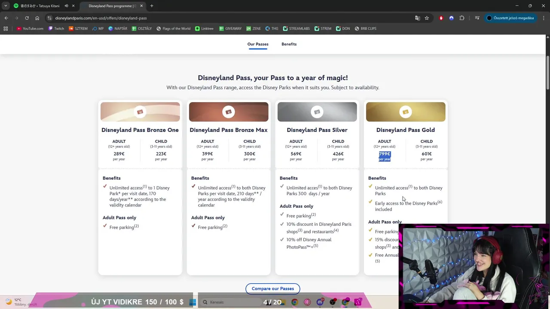Open the STREAMLABS bookmark
This screenshot has height=309, width=550.
click(296, 28)
